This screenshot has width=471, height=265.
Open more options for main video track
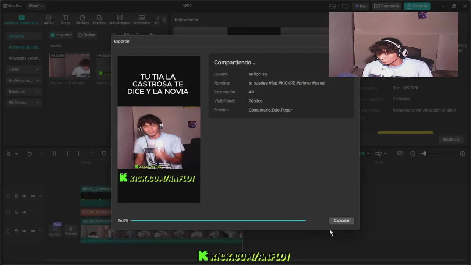pyautogui.click(x=41, y=231)
